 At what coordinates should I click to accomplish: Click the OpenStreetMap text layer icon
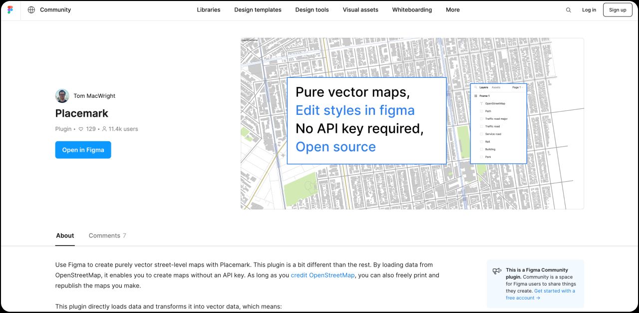pyautogui.click(x=481, y=103)
